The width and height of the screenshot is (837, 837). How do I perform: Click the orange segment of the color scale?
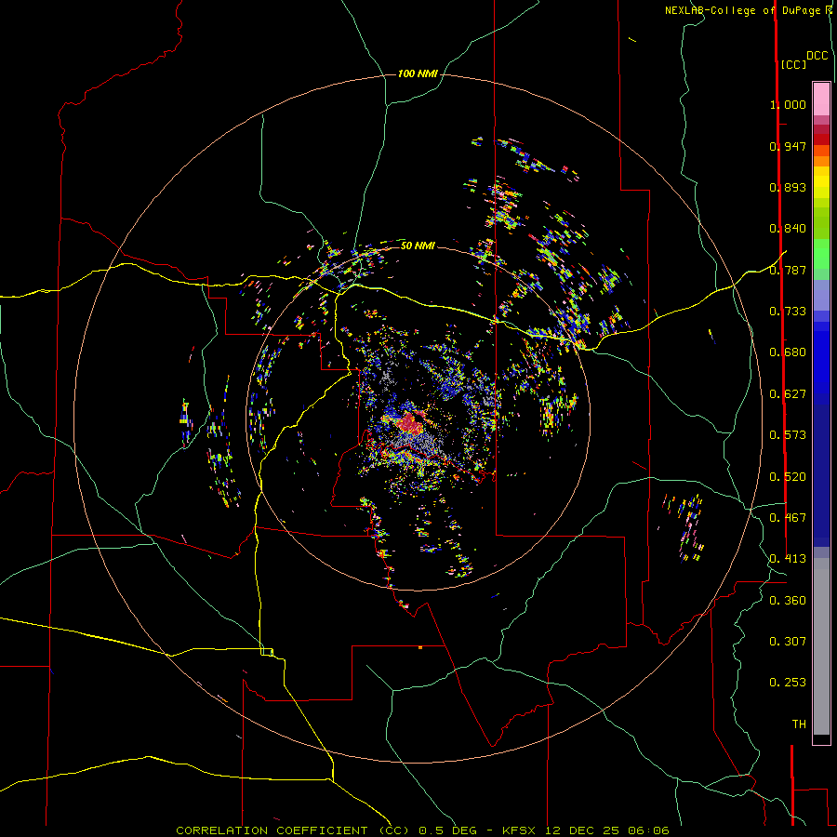pyautogui.click(x=821, y=156)
